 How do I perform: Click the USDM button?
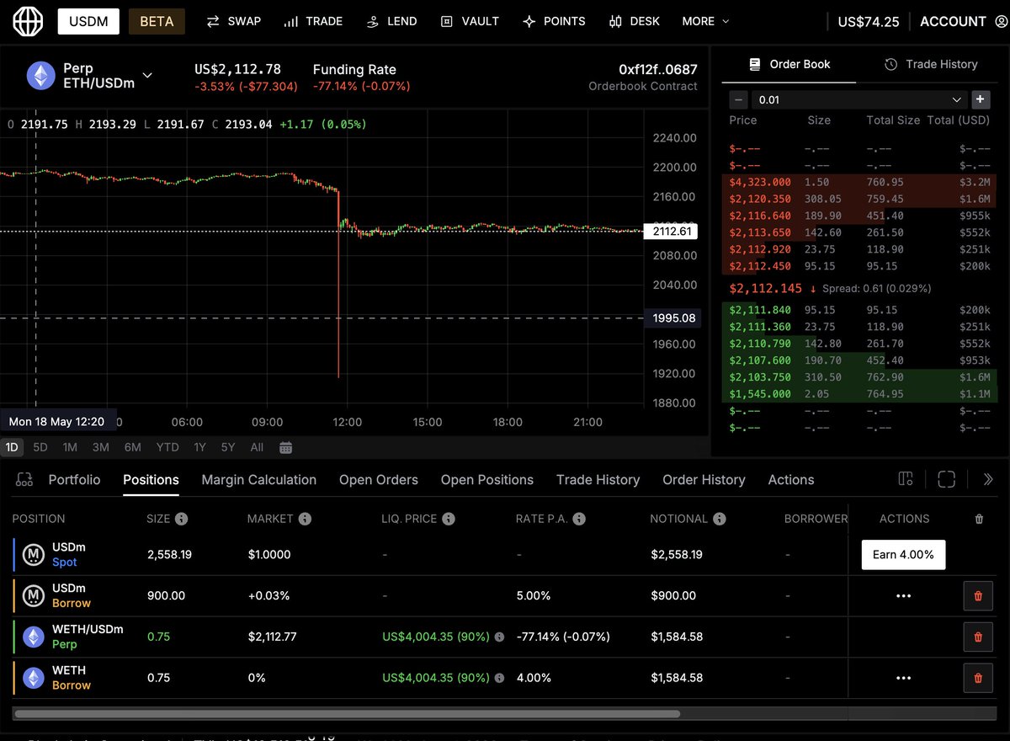point(88,21)
